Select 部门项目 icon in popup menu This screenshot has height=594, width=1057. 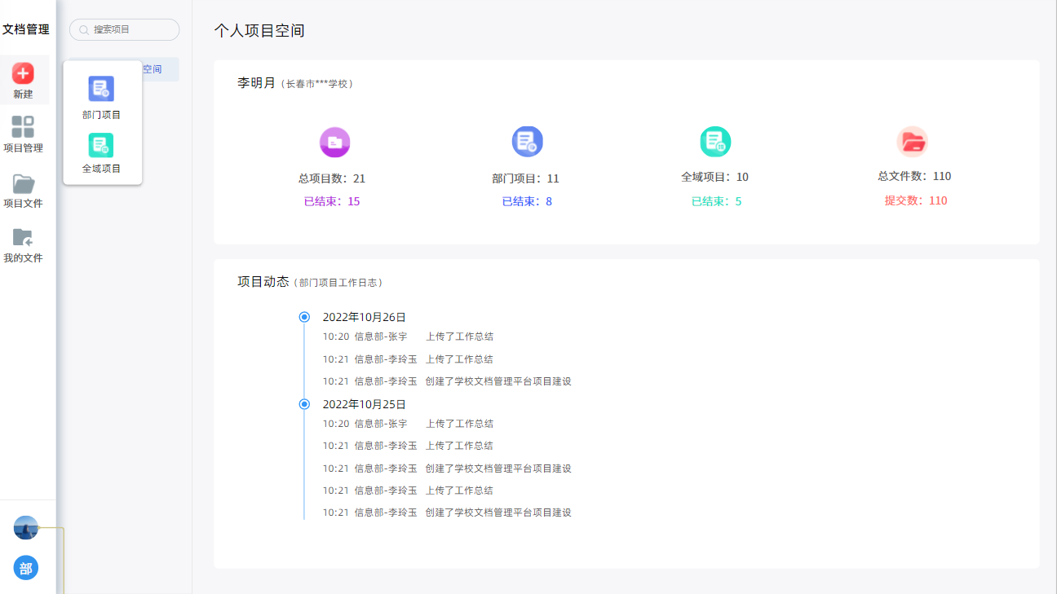[x=101, y=89]
